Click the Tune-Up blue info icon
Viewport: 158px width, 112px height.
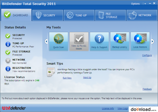(x=8, y=44)
